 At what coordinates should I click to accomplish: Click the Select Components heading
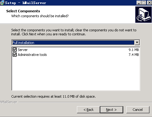tap(23, 11)
